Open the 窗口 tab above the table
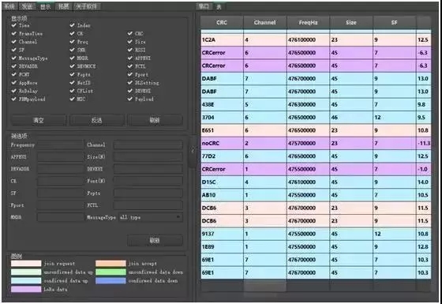The image size is (442, 304). click(204, 6)
